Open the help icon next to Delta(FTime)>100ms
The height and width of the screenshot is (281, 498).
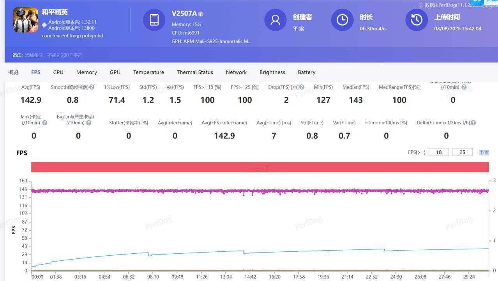473,123
